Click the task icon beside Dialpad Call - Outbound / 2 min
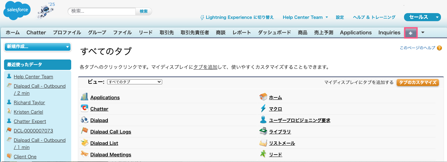Image resolution: width=447 pixels, height=162 pixels. point(9,86)
